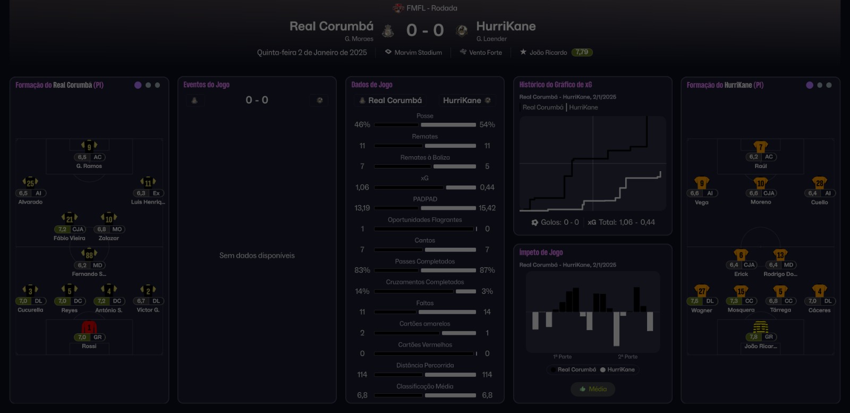Click the Vento Forte weather icon
Image resolution: width=850 pixels, height=413 pixels.
coord(463,52)
